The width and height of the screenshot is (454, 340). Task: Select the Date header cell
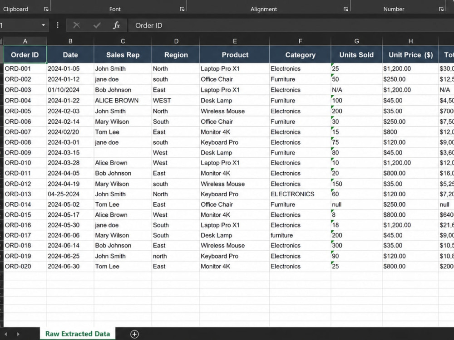coord(70,55)
